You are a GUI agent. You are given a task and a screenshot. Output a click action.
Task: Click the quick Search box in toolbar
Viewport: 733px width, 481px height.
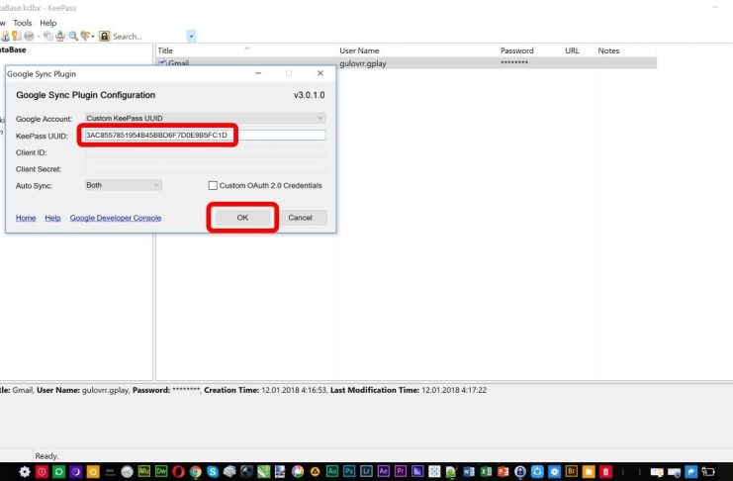click(x=148, y=37)
